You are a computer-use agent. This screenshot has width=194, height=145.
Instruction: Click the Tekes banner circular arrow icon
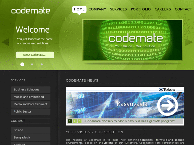click(168, 105)
